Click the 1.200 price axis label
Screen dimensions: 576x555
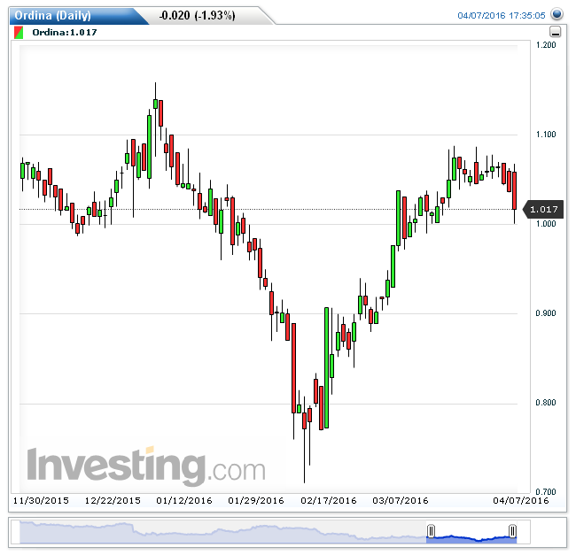tap(546, 45)
